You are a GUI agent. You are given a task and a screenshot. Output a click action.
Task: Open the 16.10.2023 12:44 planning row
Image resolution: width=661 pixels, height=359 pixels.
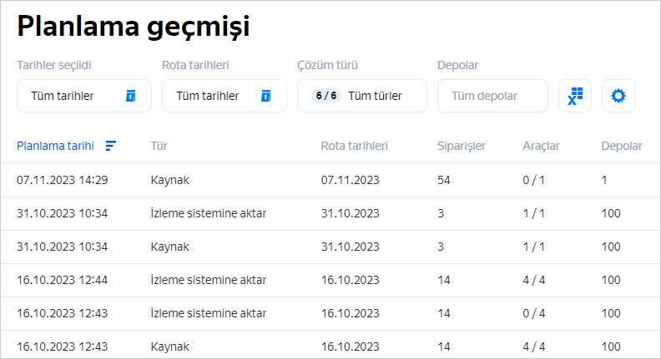tap(63, 280)
